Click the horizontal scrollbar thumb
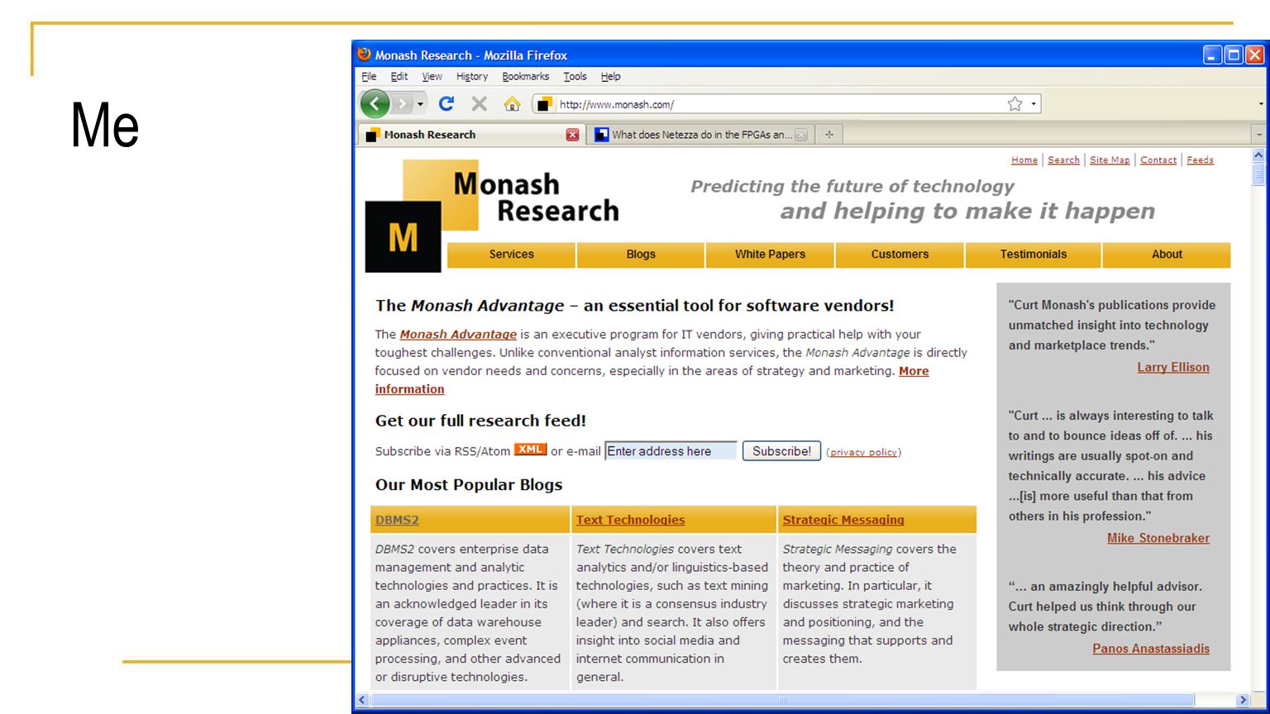Viewport: 1270px width, 714px height. [x=782, y=700]
